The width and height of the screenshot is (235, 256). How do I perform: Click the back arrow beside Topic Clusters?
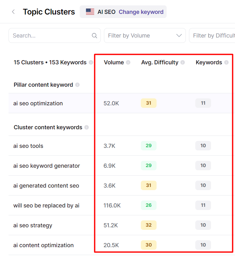click(13, 12)
